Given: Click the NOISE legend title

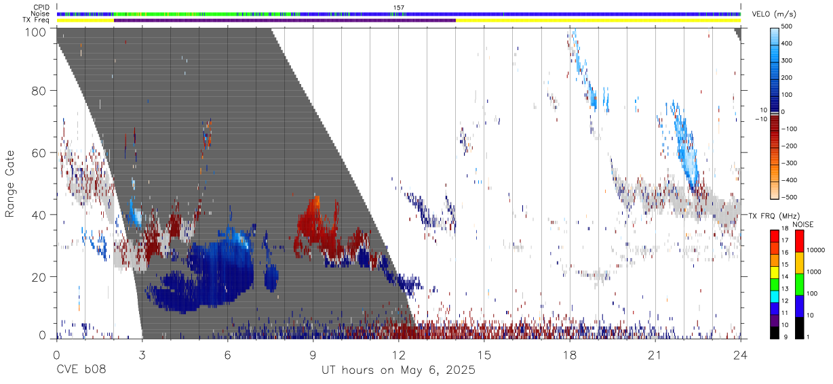Looking at the screenshot, I should [x=803, y=223].
